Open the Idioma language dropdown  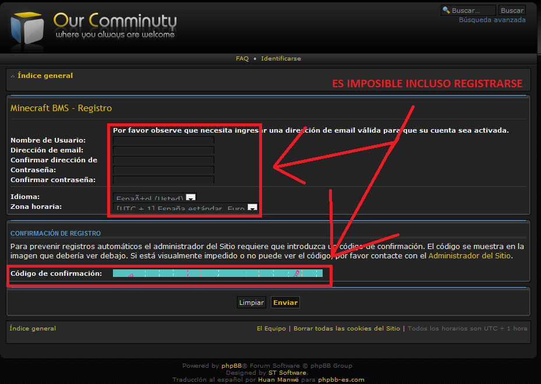click(191, 198)
